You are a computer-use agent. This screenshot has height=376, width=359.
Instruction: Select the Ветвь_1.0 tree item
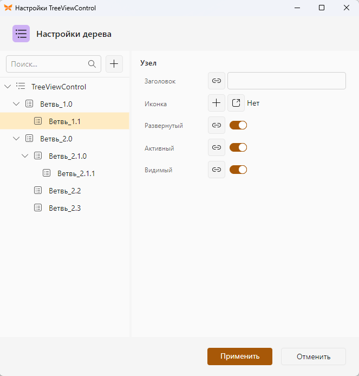[64, 104]
